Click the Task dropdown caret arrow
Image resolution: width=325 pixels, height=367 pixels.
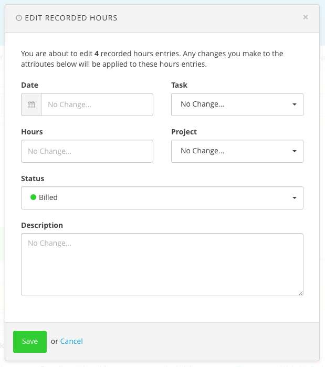[x=295, y=104]
